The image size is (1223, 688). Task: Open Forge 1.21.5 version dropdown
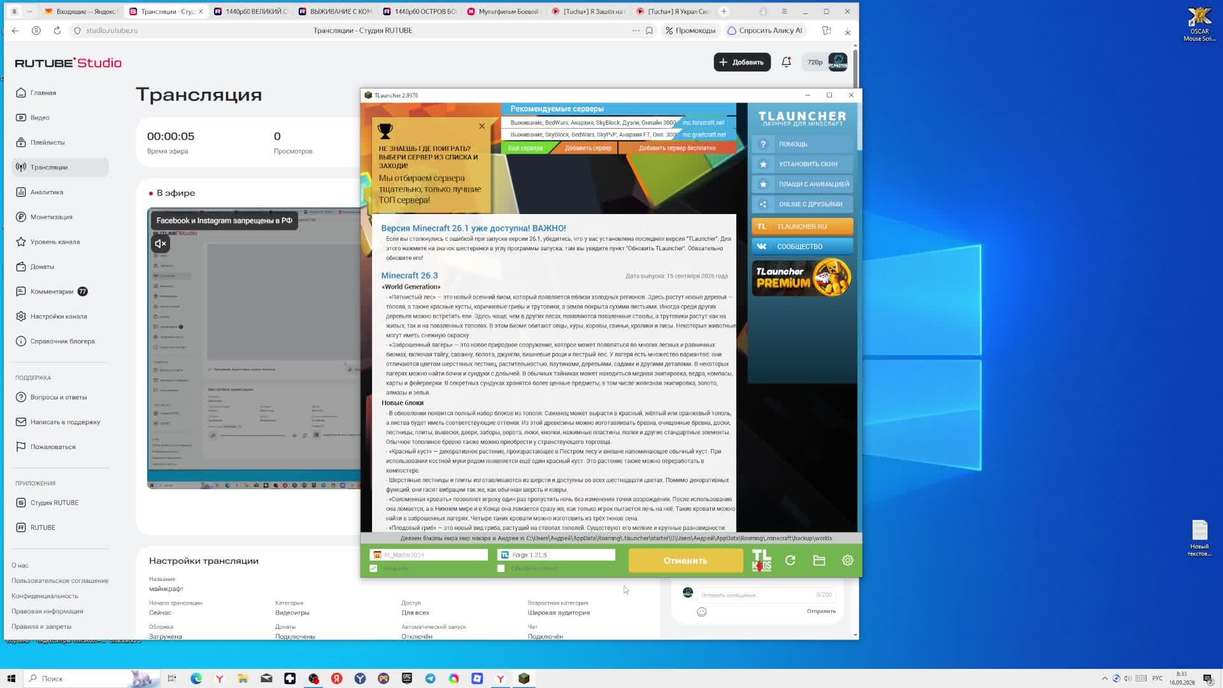pyautogui.click(x=556, y=555)
